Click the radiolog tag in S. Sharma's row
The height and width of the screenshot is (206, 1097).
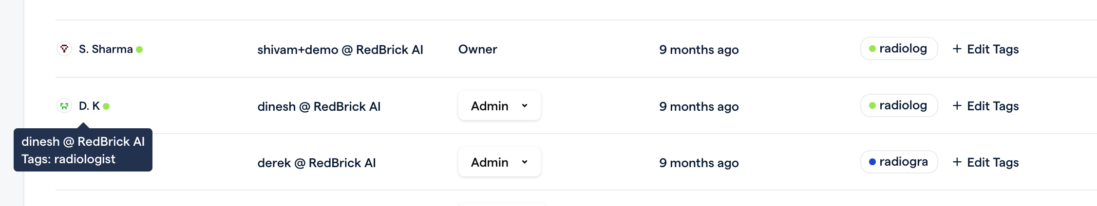tap(899, 49)
